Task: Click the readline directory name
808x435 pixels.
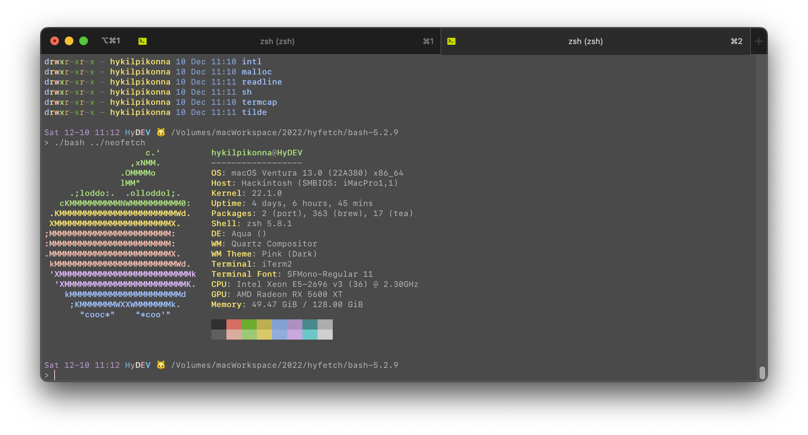Action: click(262, 82)
